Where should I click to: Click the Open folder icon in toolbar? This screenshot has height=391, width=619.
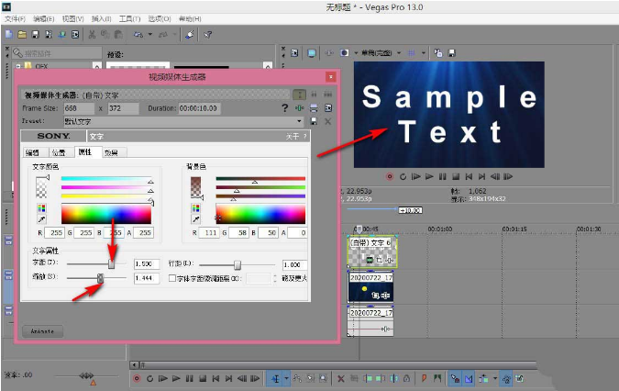[x=21, y=35]
